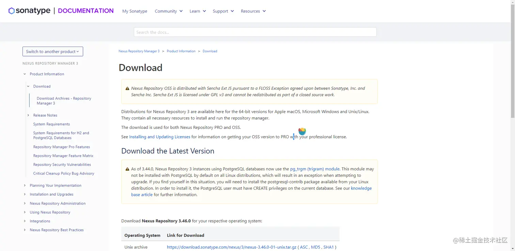The image size is (515, 251).
Task: Click the nexus-3.46.0-01-unix.tar.gz download URL
Action: pyautogui.click(x=232, y=247)
